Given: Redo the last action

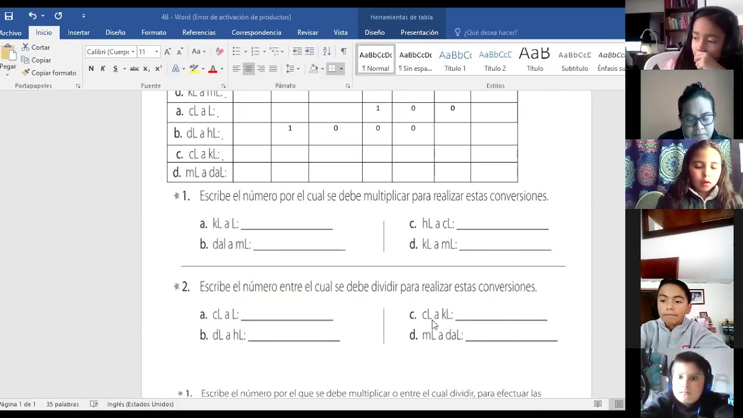Looking at the screenshot, I should 58,16.
